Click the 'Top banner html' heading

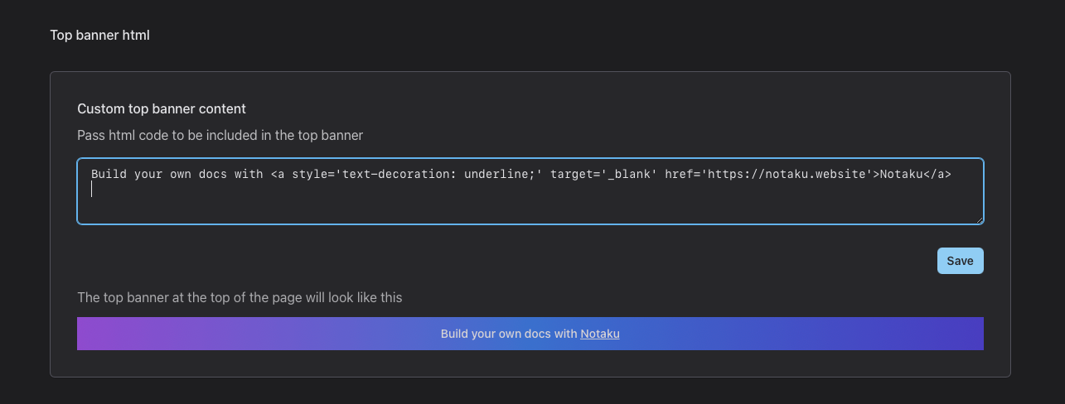click(x=99, y=35)
